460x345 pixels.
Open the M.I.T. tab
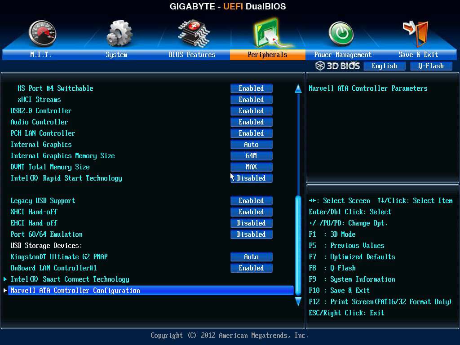(x=41, y=54)
